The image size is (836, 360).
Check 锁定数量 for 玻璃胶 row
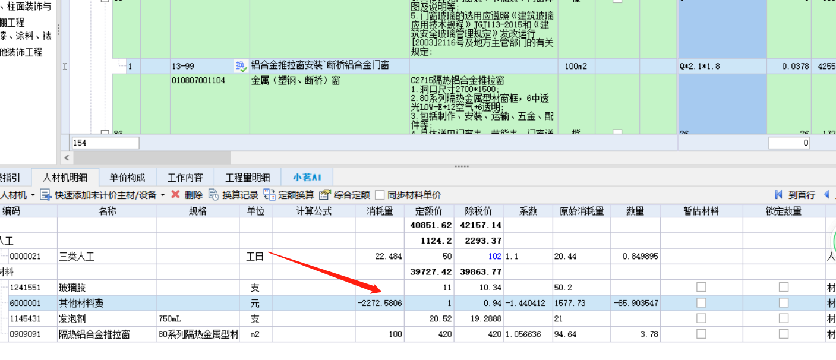pyautogui.click(x=784, y=287)
